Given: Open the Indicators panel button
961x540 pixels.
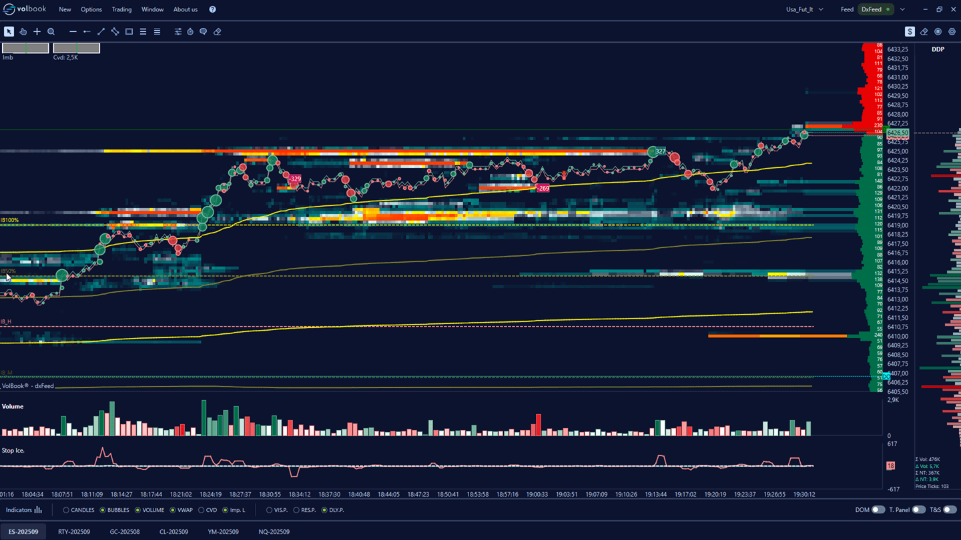Looking at the screenshot, I should click(23, 510).
